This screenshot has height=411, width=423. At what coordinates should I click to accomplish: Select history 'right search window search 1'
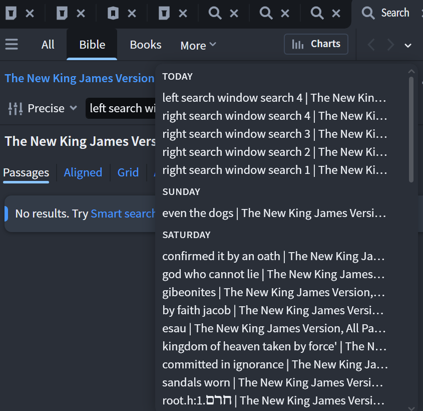274,170
